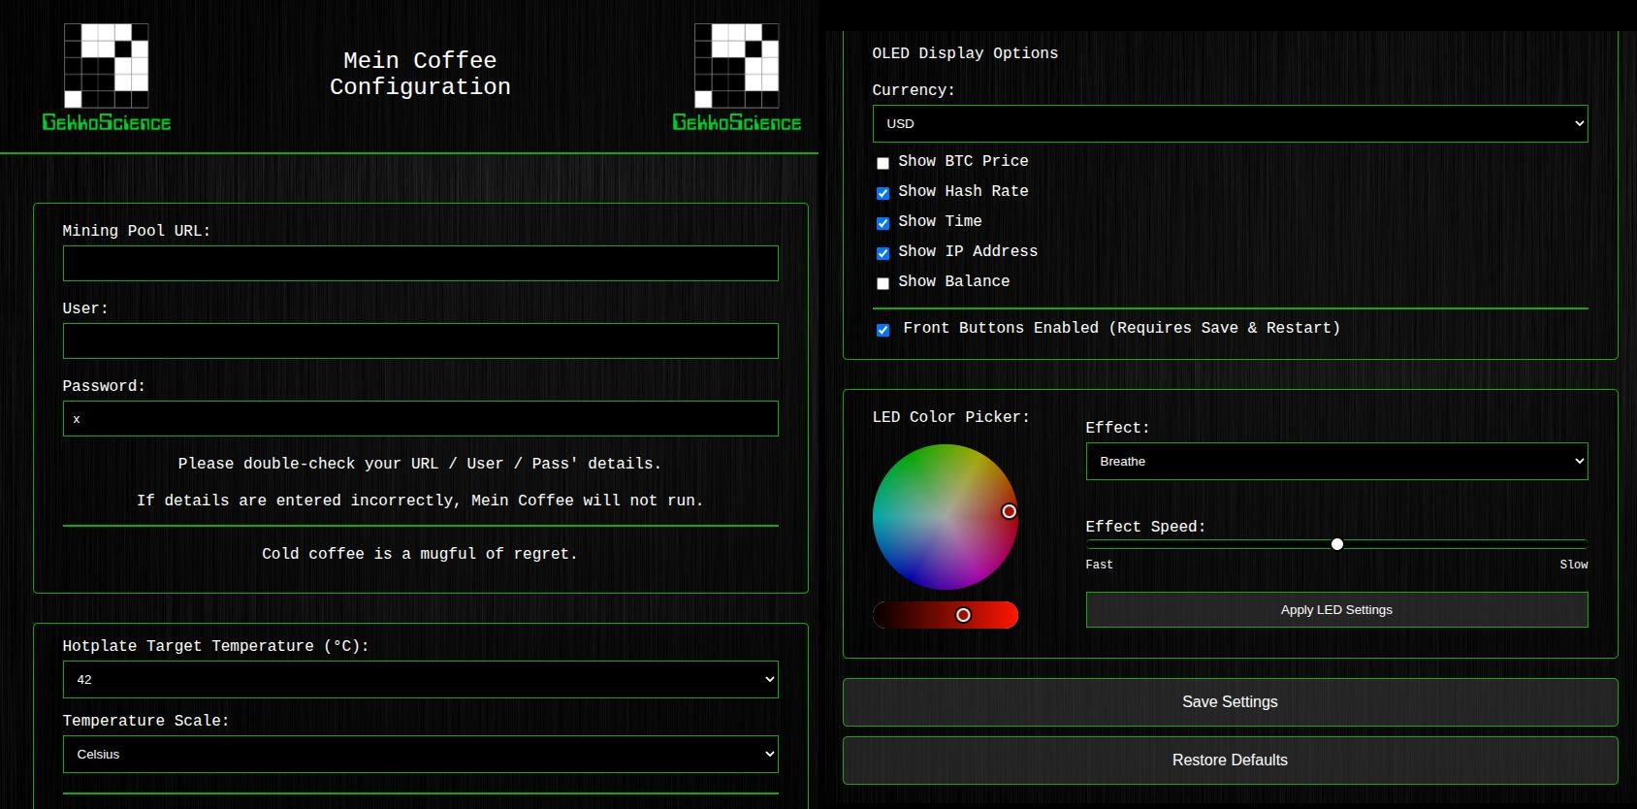The height and width of the screenshot is (809, 1637).
Task: Open Hotplate Target Temperature dropdown
Action: (x=420, y=679)
